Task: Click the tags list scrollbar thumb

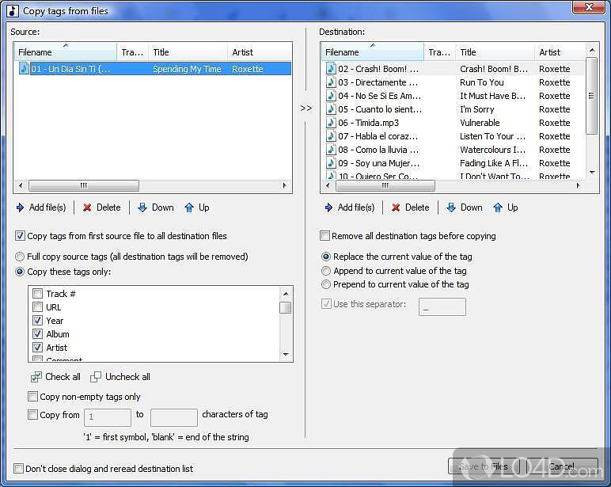Action: pos(286,307)
